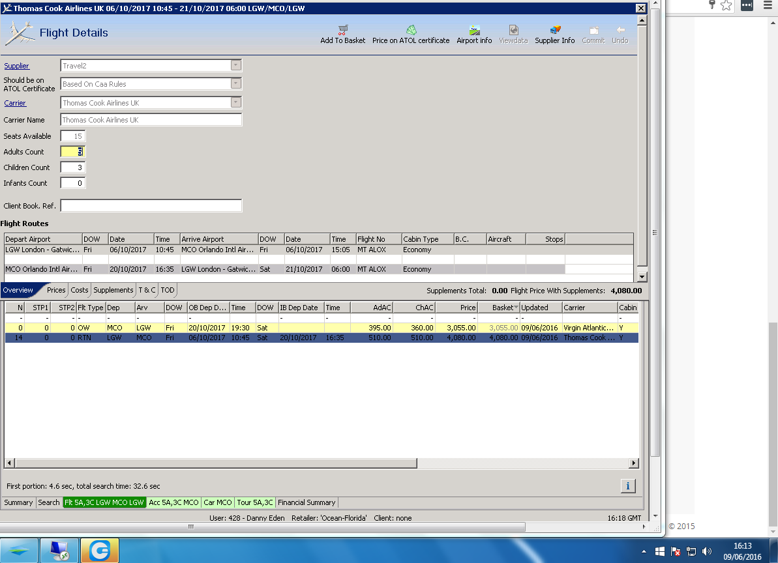Viewport: 778px width, 563px height.
Task: Click the browser extension icon with three dots
Action: (747, 5)
